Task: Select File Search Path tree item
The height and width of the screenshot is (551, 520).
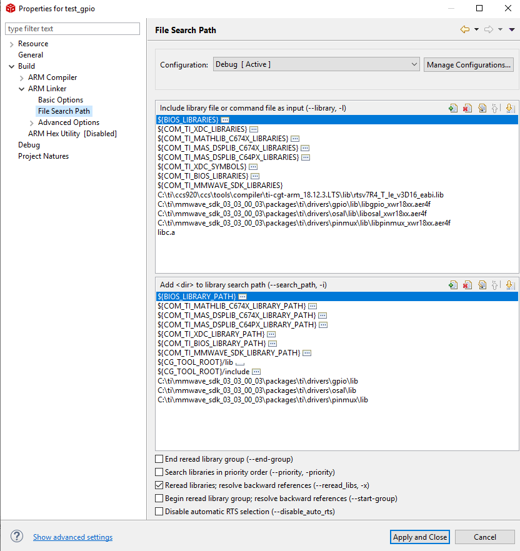Action: point(64,111)
